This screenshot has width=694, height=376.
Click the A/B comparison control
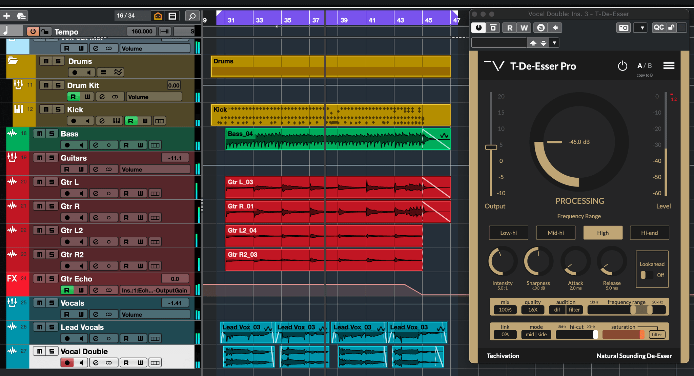(x=644, y=65)
